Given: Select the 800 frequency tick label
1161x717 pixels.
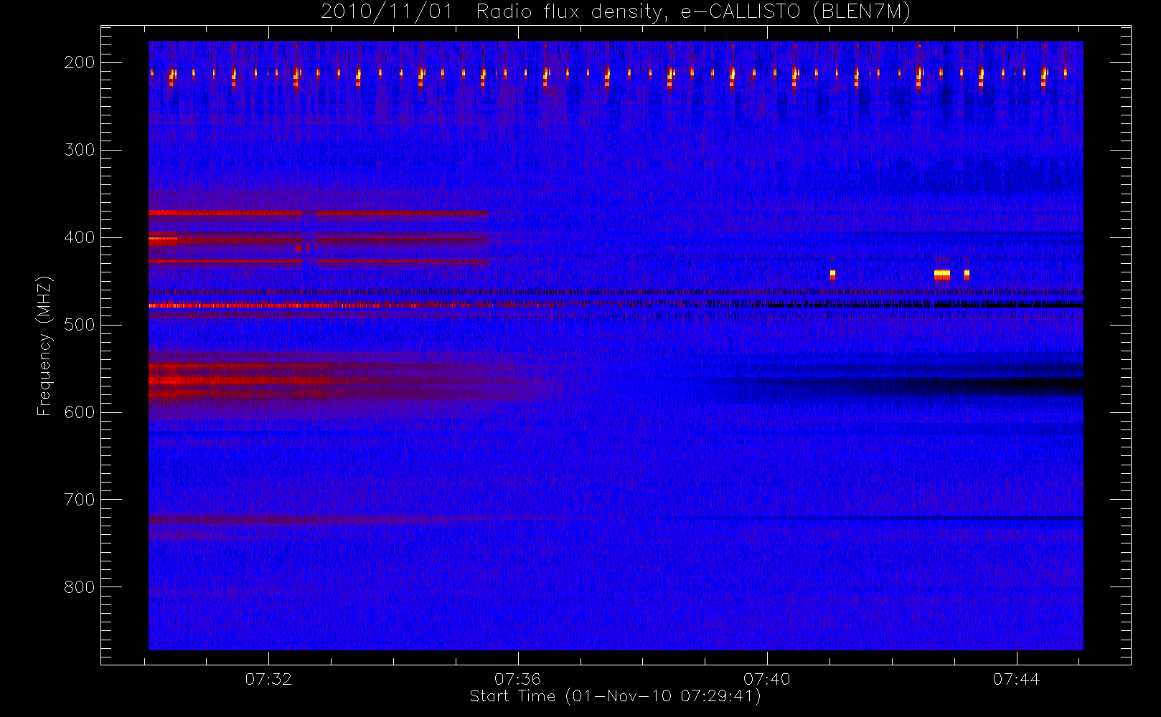Looking at the screenshot, I should pos(80,587).
